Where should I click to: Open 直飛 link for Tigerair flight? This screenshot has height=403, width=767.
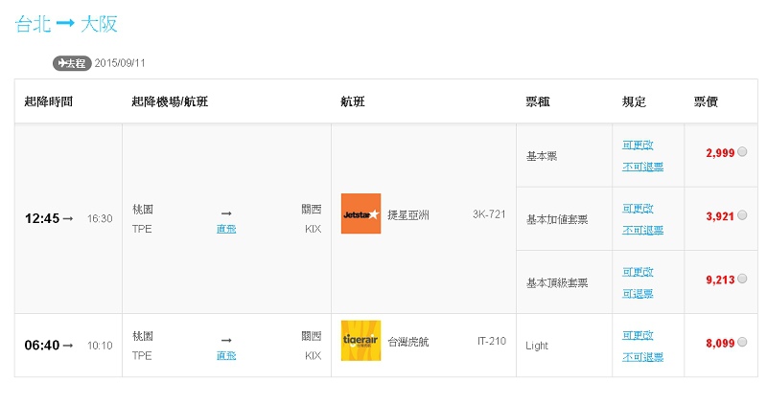click(x=226, y=355)
